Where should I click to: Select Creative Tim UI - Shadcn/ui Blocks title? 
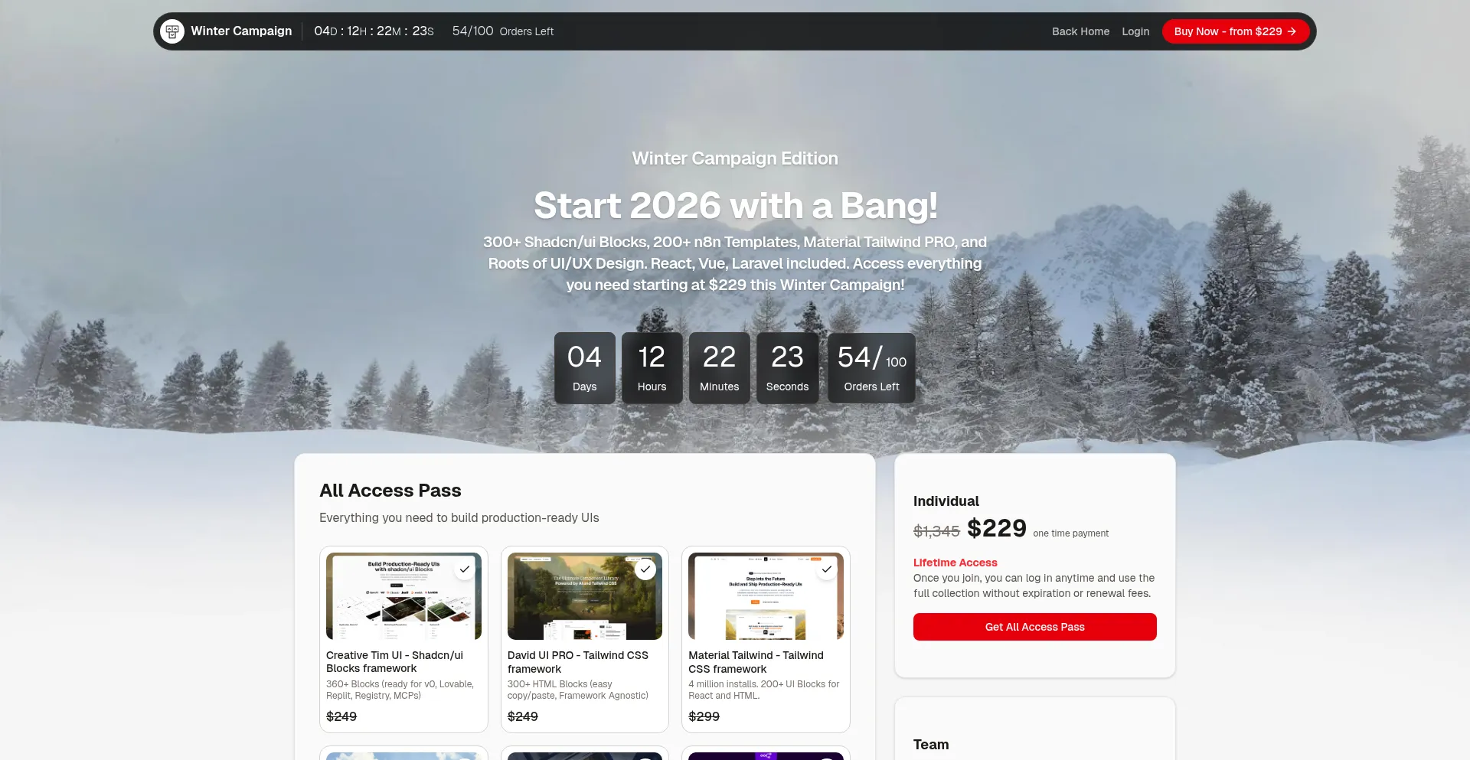[x=394, y=662]
